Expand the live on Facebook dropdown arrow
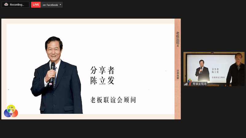The width and height of the screenshot is (246, 138). (x=61, y=5)
